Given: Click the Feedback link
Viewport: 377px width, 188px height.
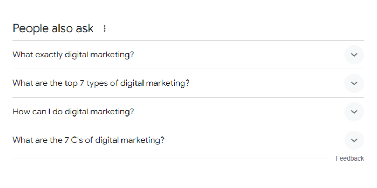Looking at the screenshot, I should pos(350,158).
